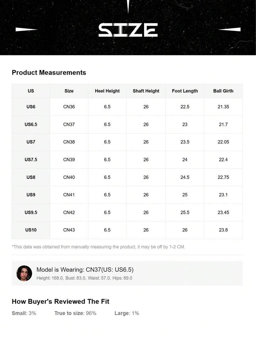The image size is (256, 341).
Task: Click the Foot Length column header
Action: click(185, 91)
